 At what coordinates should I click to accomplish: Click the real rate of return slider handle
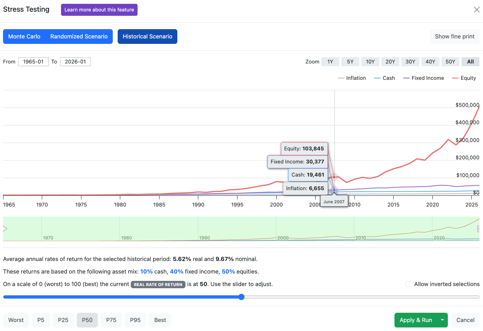[241, 297]
